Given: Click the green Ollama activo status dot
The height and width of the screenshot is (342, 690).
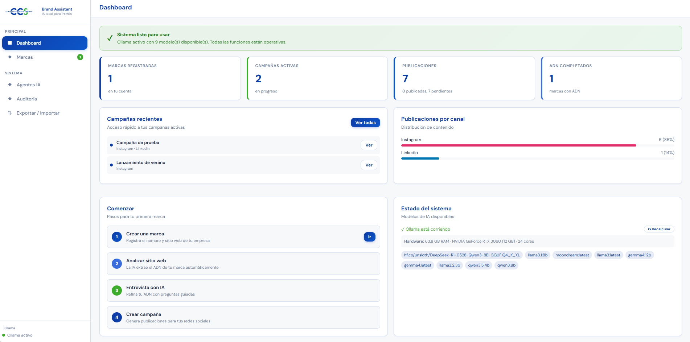Looking at the screenshot, I should coord(4,335).
